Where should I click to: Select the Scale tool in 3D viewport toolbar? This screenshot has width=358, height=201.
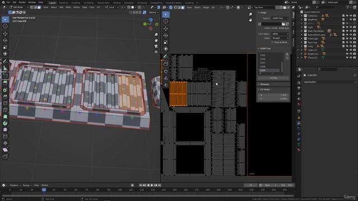pyautogui.click(x=5, y=47)
